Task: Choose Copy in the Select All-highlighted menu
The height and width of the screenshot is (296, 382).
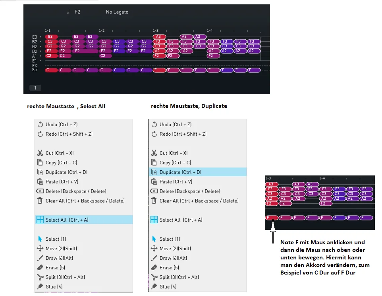Action: pyautogui.click(x=62, y=162)
